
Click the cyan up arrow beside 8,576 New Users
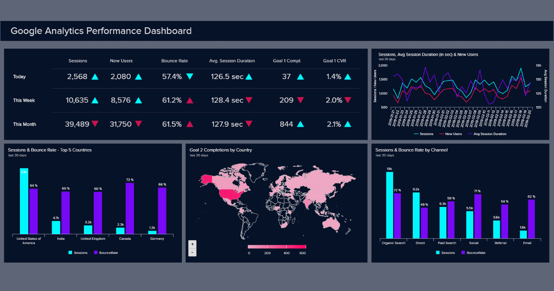(x=138, y=100)
